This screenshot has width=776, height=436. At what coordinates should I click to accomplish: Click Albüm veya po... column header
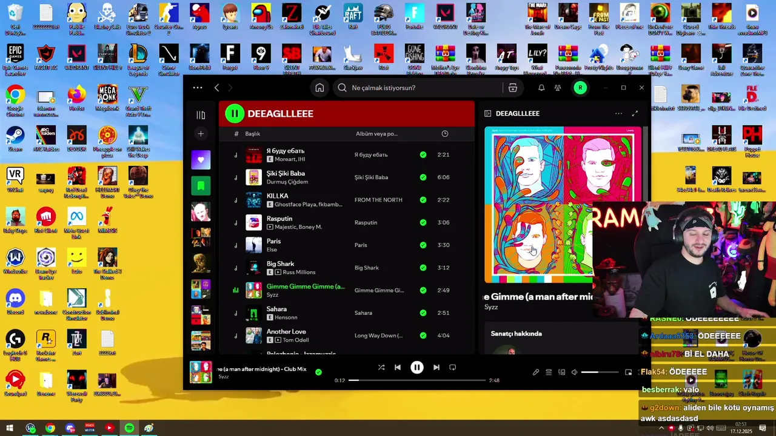tap(376, 134)
